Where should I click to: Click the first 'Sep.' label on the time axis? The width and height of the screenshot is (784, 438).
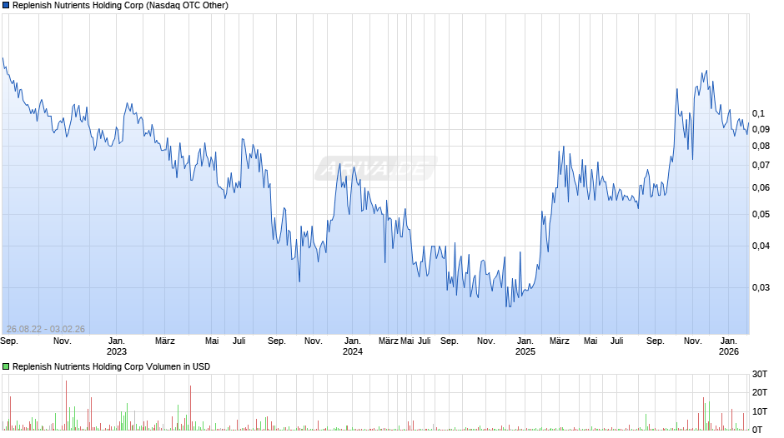pyautogui.click(x=9, y=341)
